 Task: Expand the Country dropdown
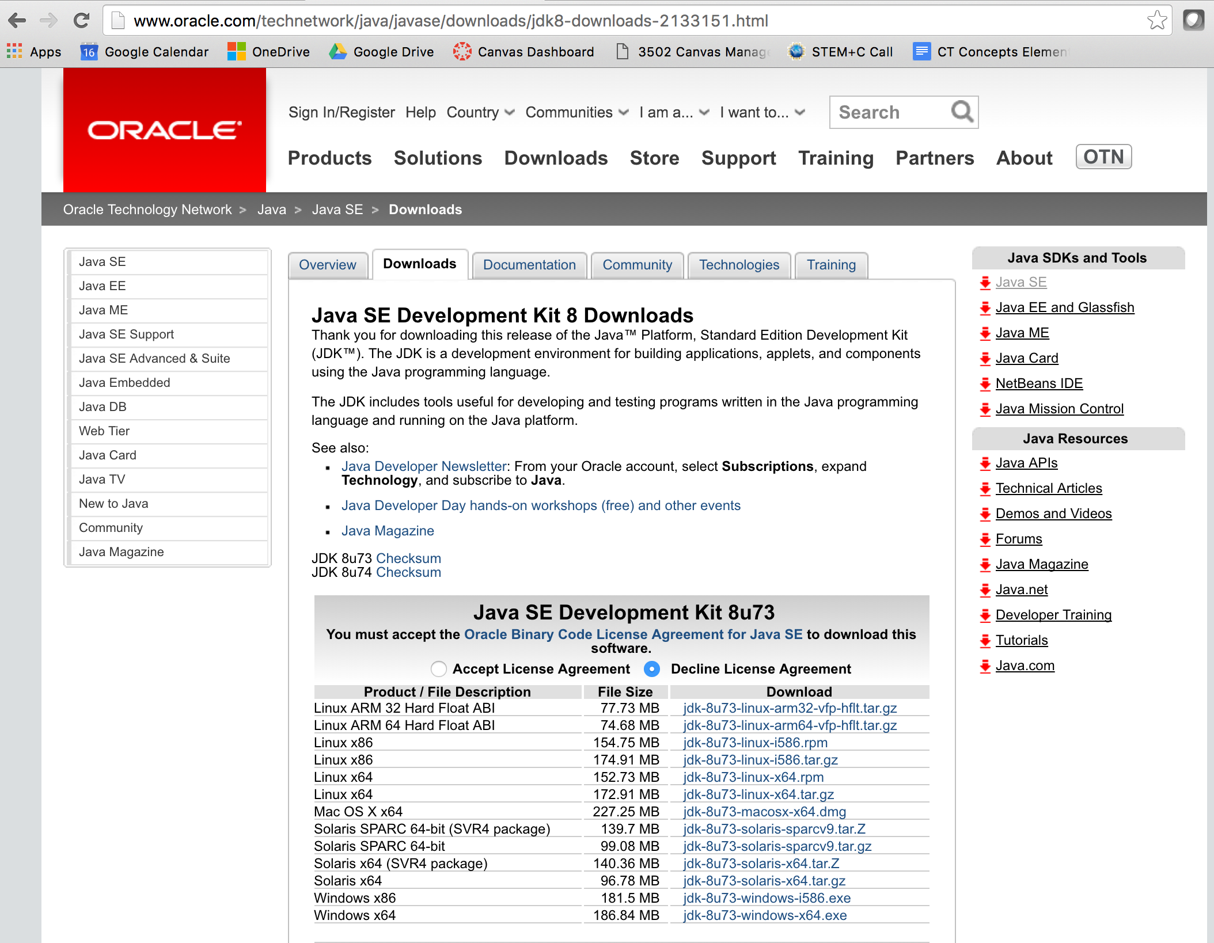[x=480, y=112]
